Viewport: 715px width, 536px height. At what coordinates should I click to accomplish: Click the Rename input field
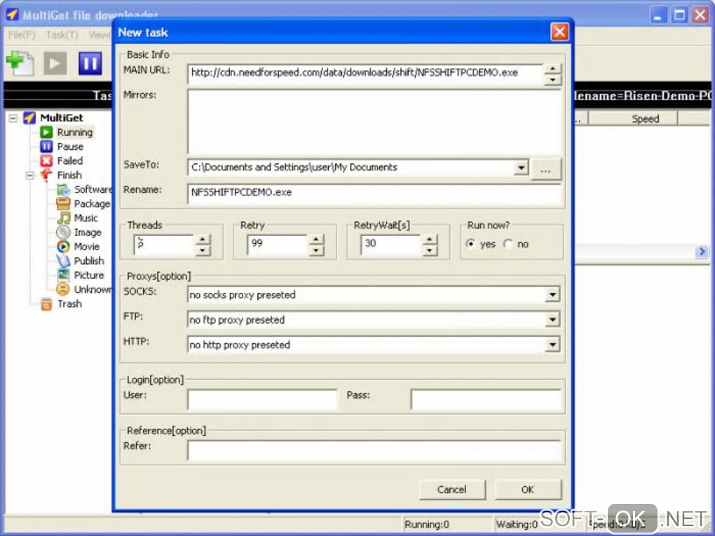[374, 193]
